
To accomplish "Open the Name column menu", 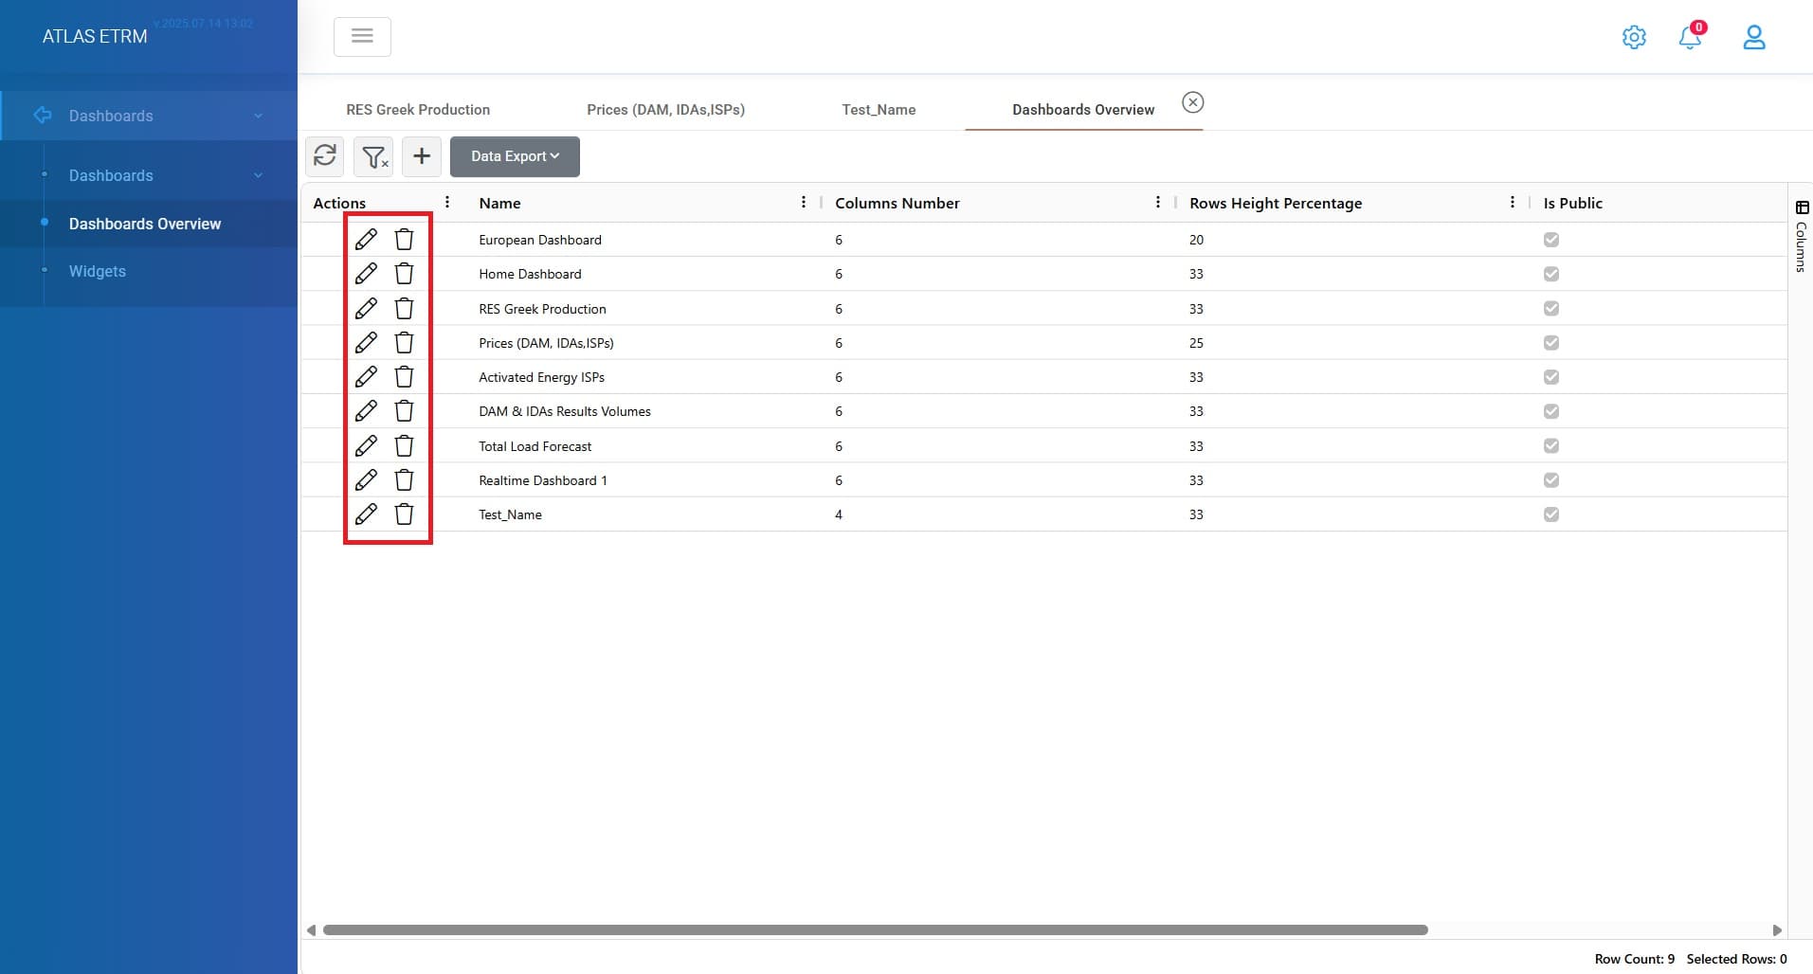I will click(804, 202).
